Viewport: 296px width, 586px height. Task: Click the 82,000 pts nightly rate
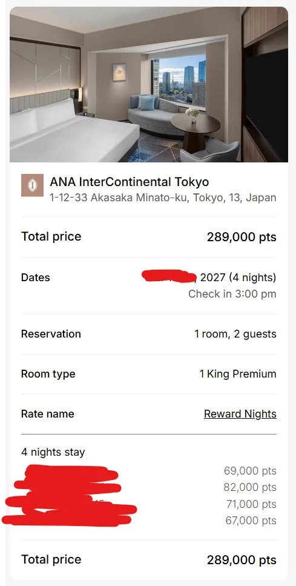(x=250, y=487)
